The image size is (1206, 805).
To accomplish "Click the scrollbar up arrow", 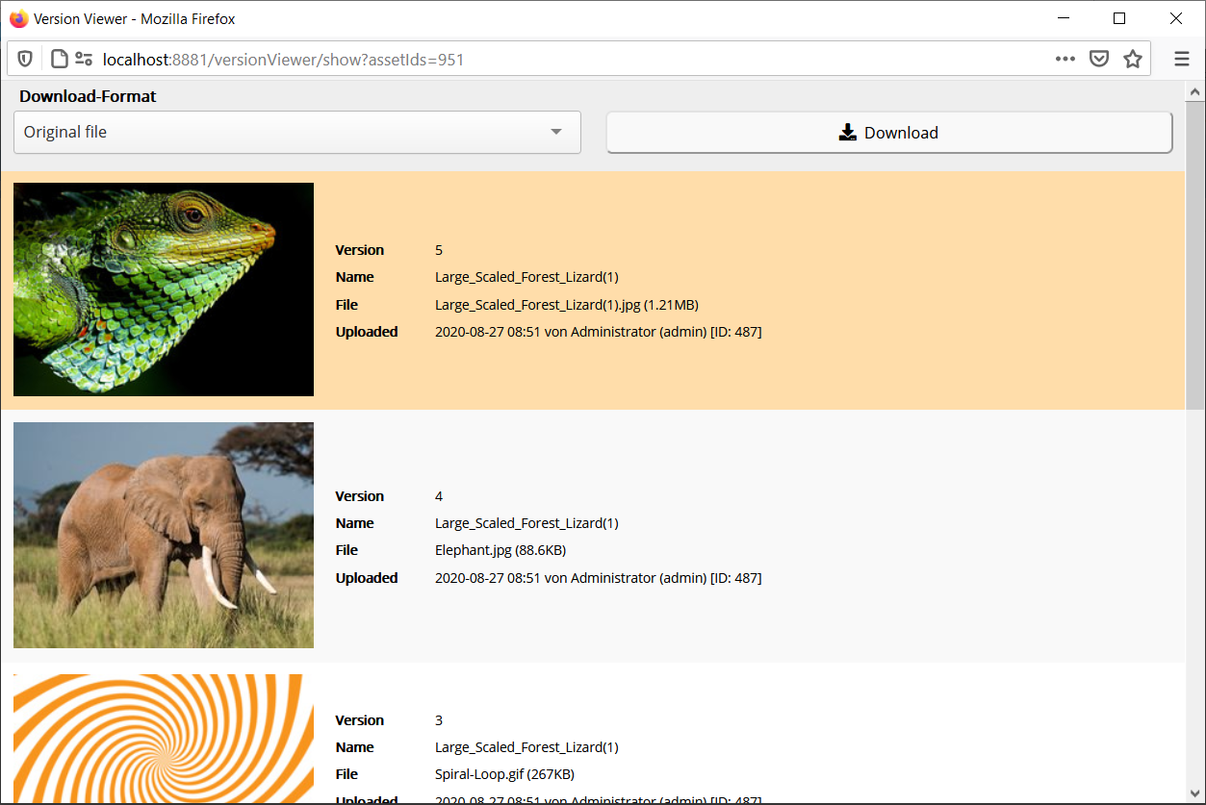I will coord(1194,92).
